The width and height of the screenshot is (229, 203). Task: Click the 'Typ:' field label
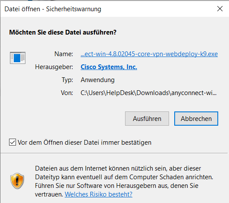[x=67, y=80]
